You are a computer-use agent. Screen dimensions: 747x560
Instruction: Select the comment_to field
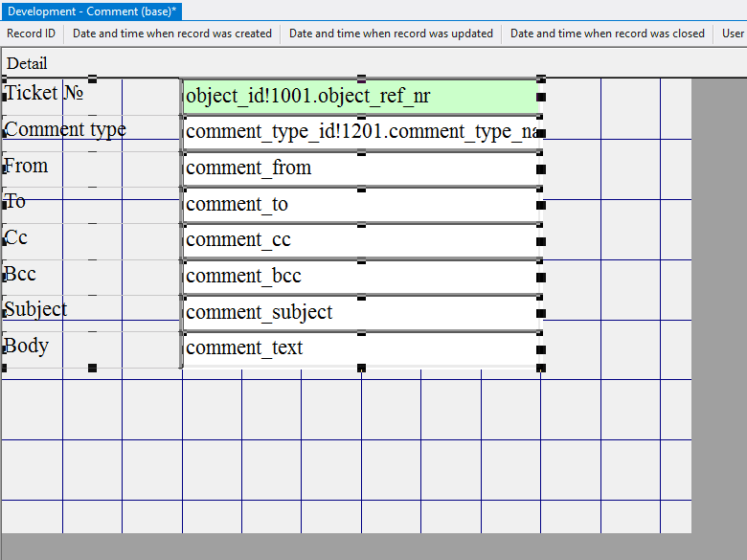tap(360, 205)
